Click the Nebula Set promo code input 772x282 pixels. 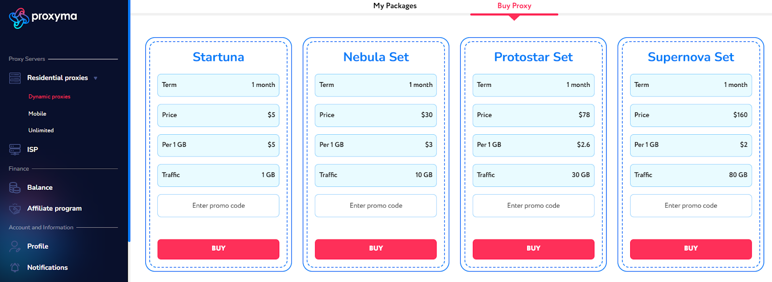pos(375,206)
